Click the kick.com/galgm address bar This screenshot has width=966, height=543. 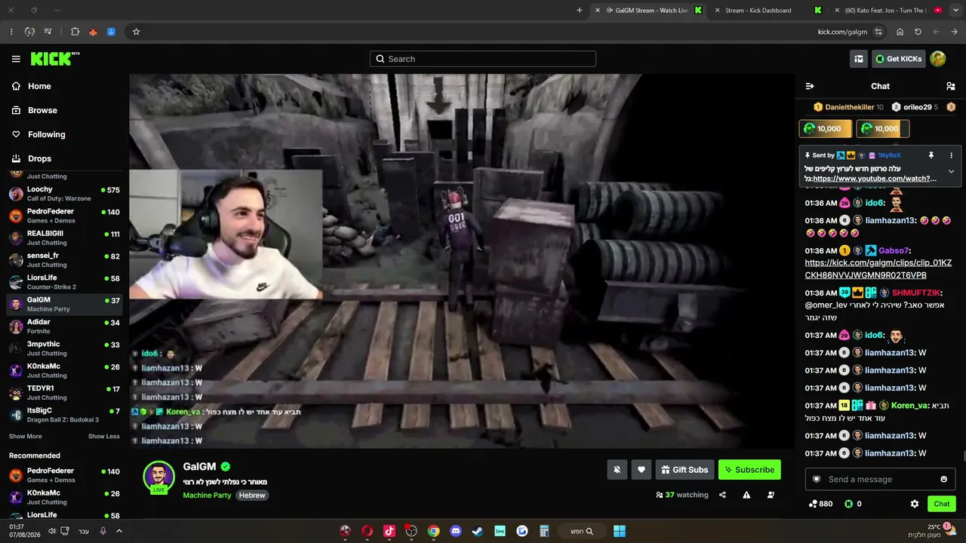(842, 32)
